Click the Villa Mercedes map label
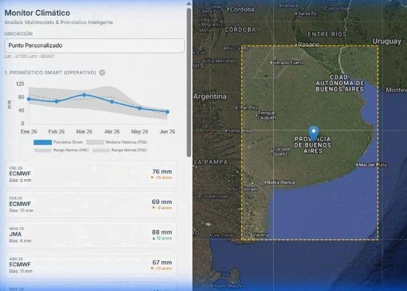Viewport: 407px width, 291px height. pos(220,61)
